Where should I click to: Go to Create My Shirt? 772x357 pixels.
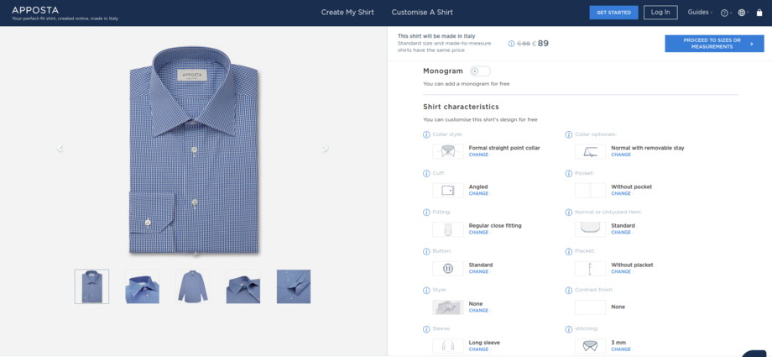click(349, 13)
